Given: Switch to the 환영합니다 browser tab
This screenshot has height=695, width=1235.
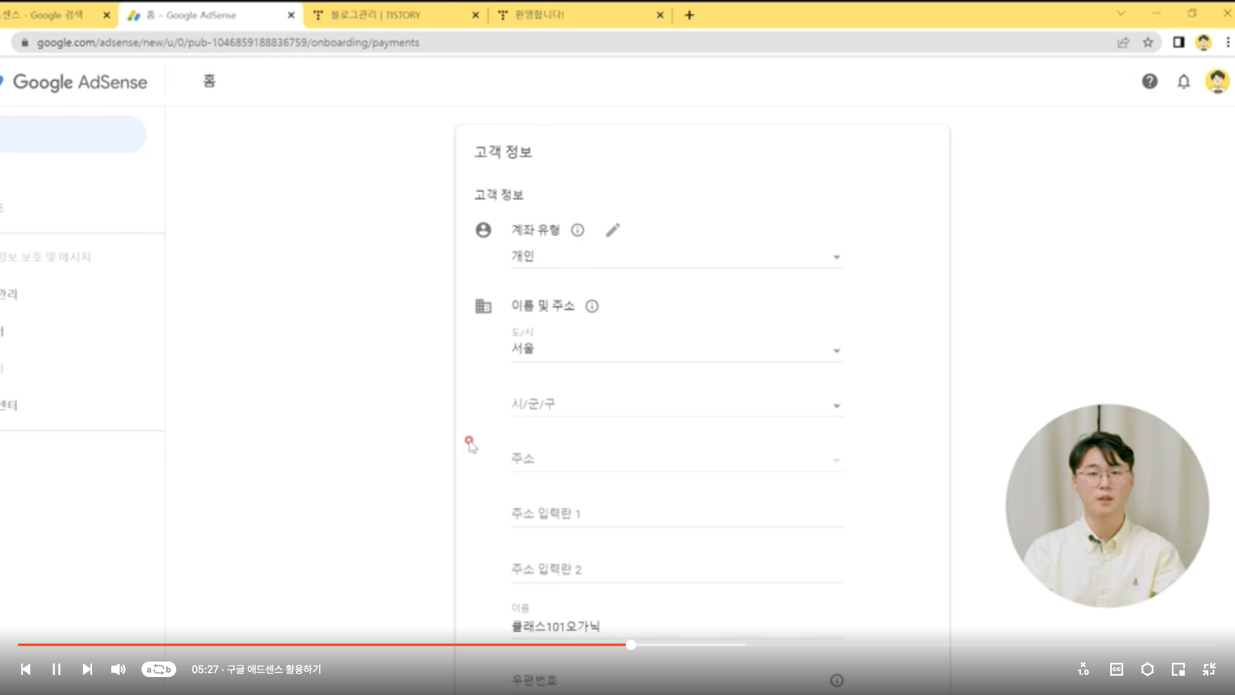Looking at the screenshot, I should point(539,15).
